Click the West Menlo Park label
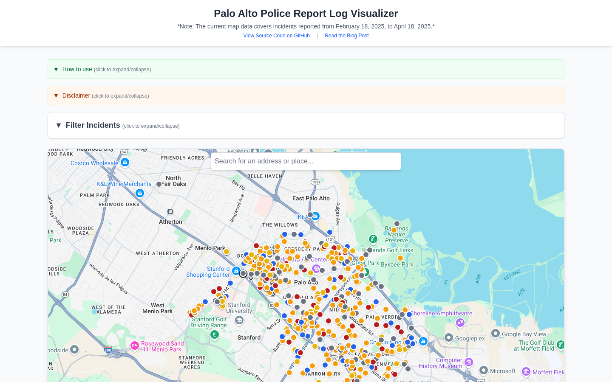 pyautogui.click(x=158, y=308)
